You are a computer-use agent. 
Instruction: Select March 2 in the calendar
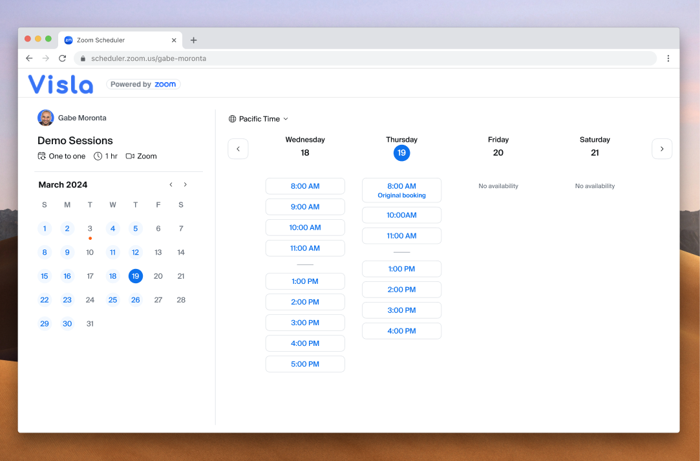(x=67, y=229)
